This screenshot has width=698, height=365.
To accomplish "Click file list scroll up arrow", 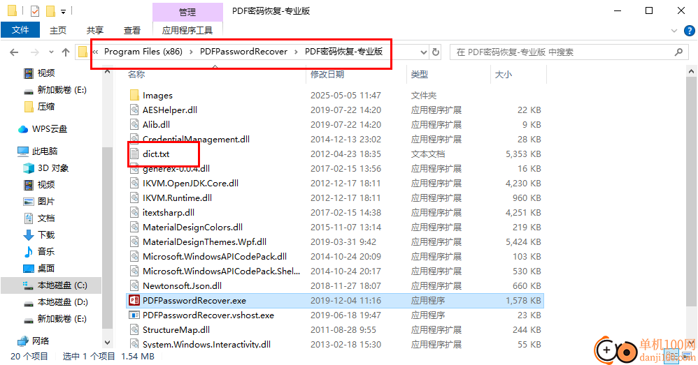I will (691, 71).
